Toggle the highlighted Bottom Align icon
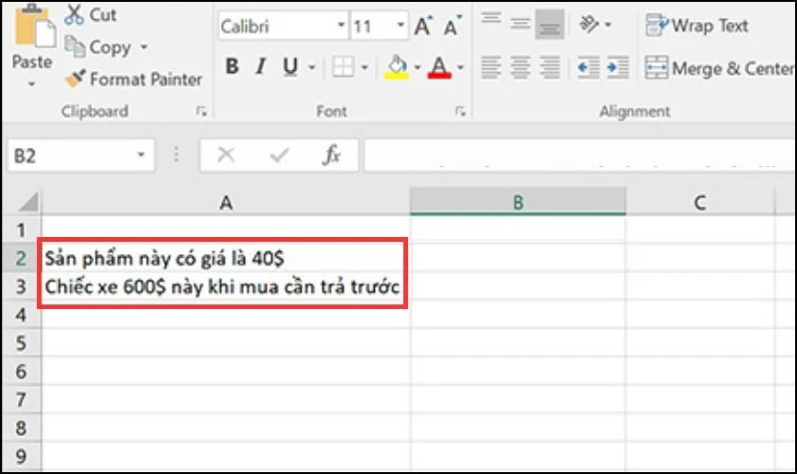Screen dimensions: 797x474 click(x=549, y=24)
